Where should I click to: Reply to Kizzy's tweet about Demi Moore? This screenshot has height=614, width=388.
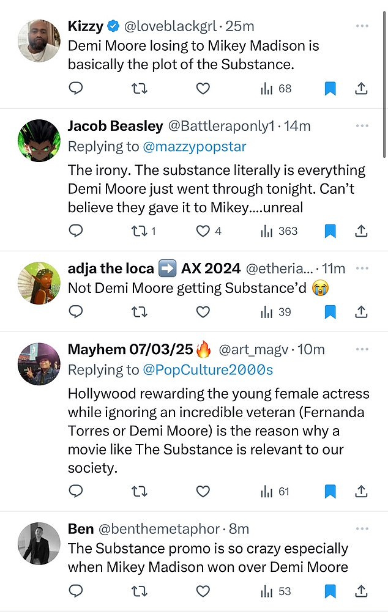coord(76,89)
